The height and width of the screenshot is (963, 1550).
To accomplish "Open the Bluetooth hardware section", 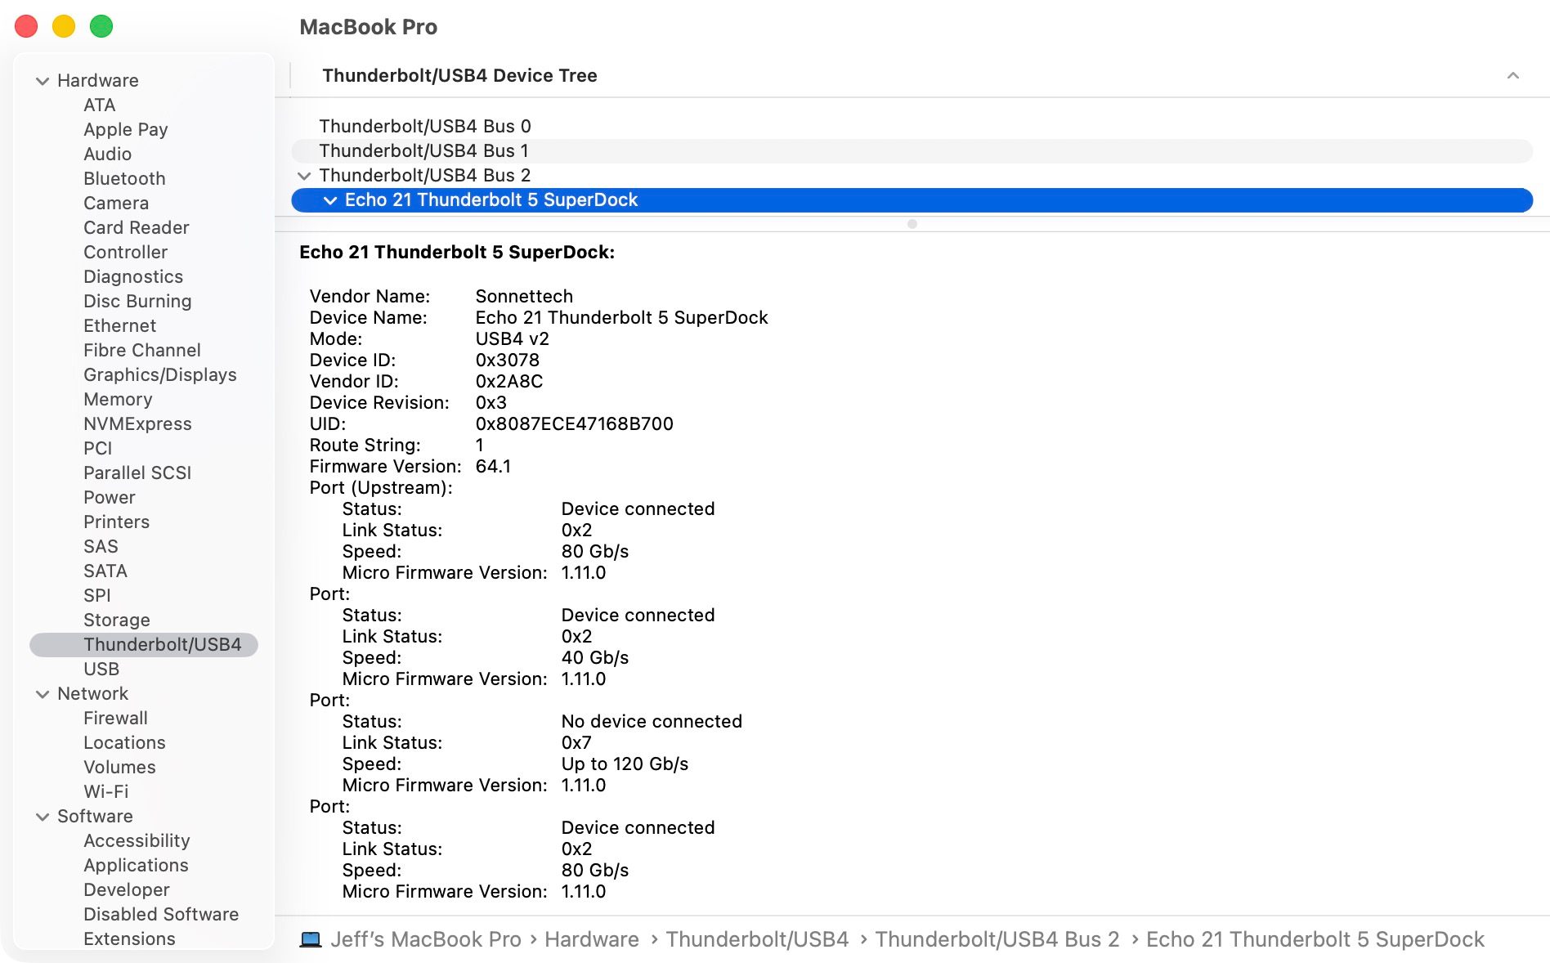I will coord(124,178).
